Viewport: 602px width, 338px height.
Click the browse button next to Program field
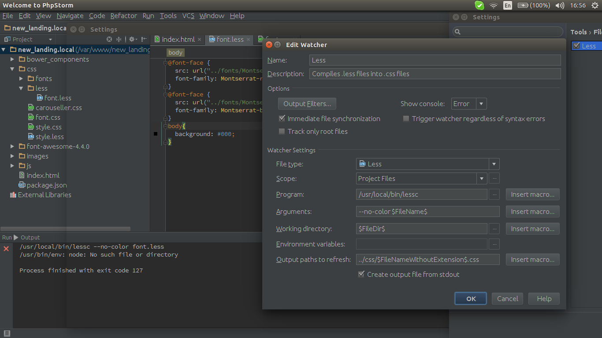(x=494, y=195)
